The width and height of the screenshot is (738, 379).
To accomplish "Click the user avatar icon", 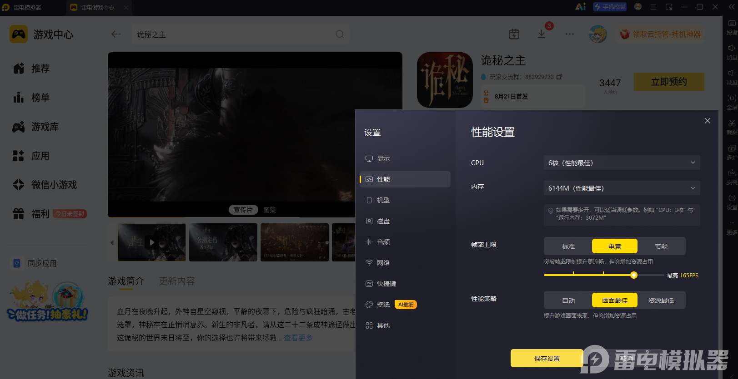I will click(x=597, y=34).
